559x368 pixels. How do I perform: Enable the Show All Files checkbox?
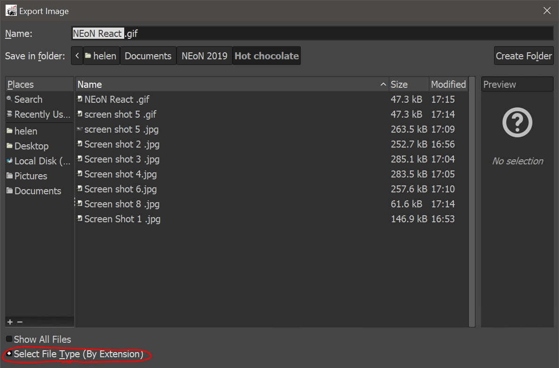[x=9, y=339]
